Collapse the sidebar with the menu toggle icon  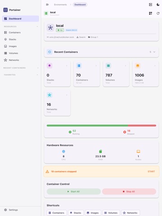pos(47,4)
